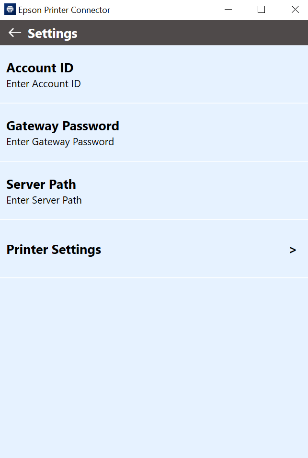
Task: Expand Printer Settings using the chevron arrow
Action: 293,250
